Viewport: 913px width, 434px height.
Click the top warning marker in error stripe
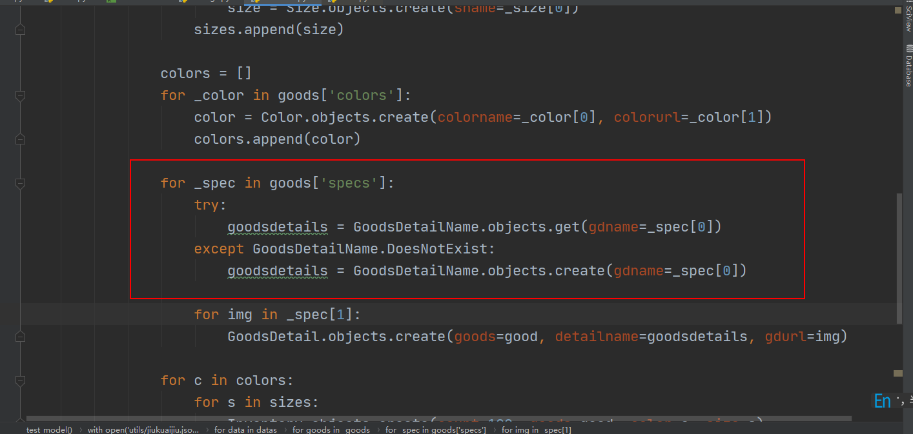898,10
